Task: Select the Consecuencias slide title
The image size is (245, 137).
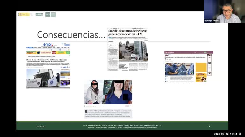Action: coord(71,35)
